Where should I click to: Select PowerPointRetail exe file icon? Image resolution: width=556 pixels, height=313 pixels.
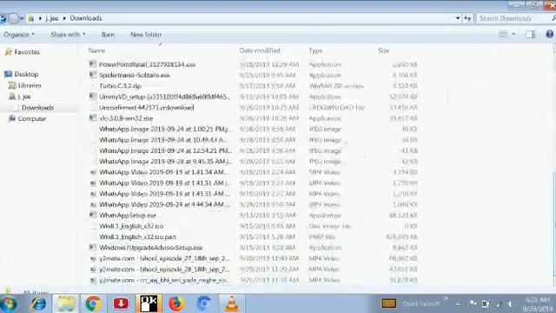pos(93,63)
